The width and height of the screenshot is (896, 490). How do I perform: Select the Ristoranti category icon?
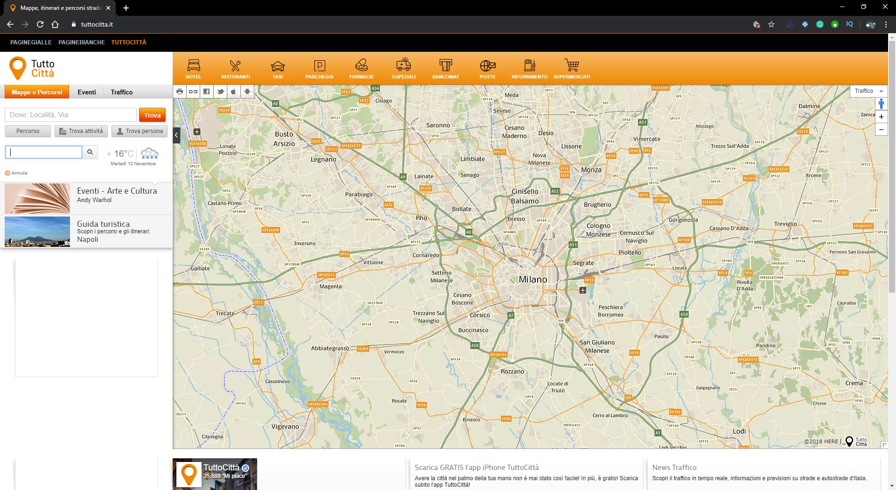click(235, 68)
